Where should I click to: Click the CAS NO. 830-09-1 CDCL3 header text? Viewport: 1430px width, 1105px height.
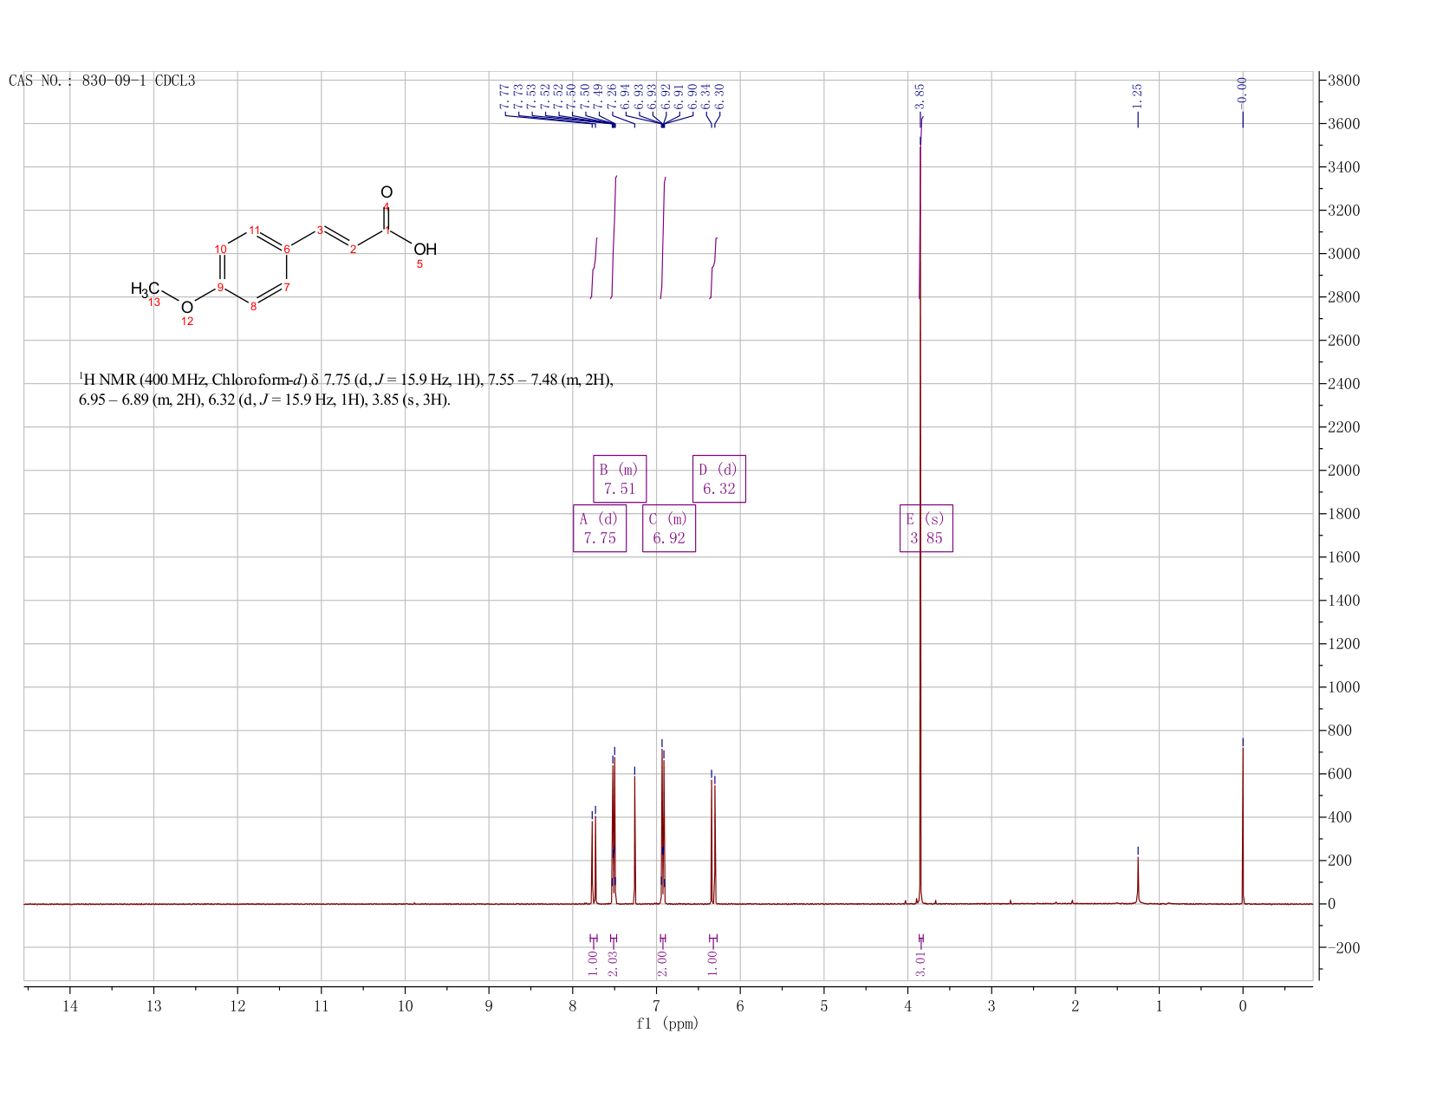[102, 81]
